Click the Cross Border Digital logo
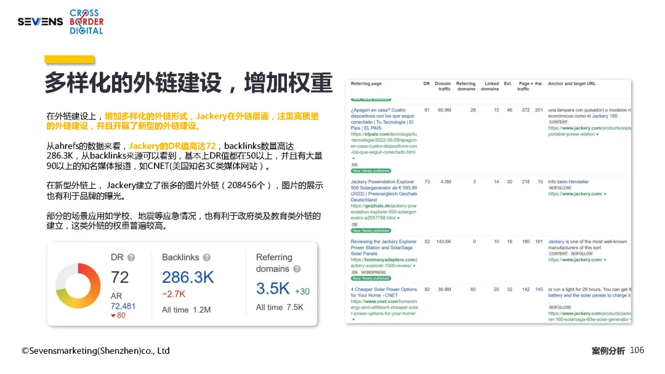This screenshot has width=665, height=374. [x=87, y=22]
